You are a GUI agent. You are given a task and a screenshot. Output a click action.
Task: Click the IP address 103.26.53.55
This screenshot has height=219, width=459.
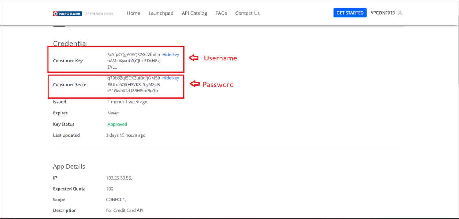click(119, 178)
